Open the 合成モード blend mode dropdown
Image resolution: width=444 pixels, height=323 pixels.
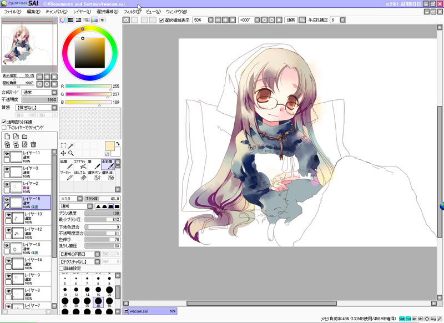(39, 92)
